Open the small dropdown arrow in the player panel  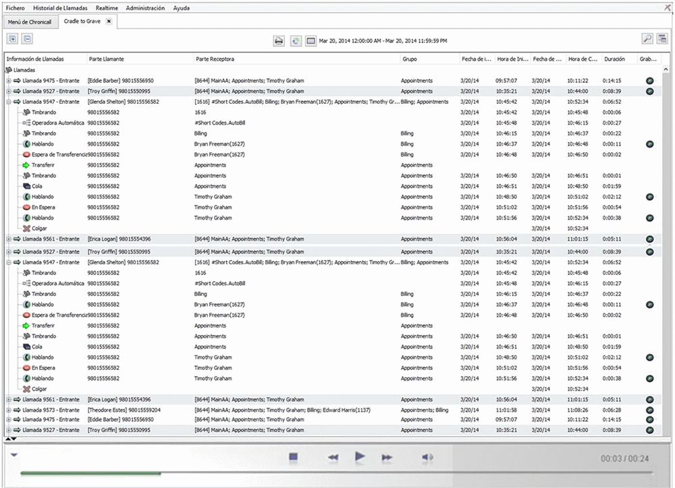14,455
